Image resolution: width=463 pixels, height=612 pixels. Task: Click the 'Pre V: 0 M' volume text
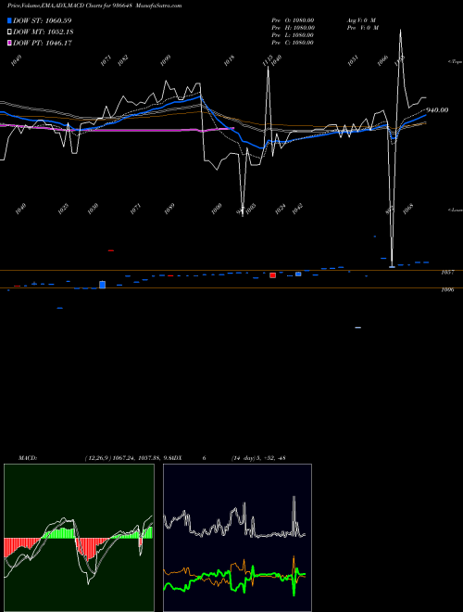pyautogui.click(x=363, y=28)
